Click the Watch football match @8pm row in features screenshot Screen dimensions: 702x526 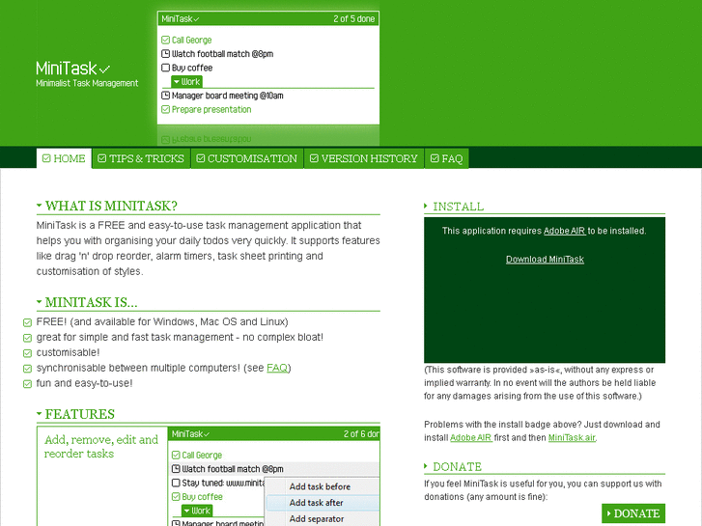pyautogui.click(x=274, y=469)
